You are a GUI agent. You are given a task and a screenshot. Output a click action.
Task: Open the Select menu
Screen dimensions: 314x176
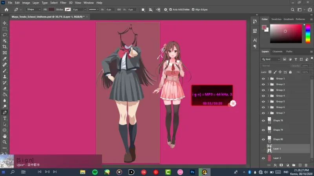(54, 3)
